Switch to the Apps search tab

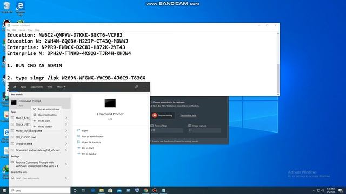tap(23, 87)
